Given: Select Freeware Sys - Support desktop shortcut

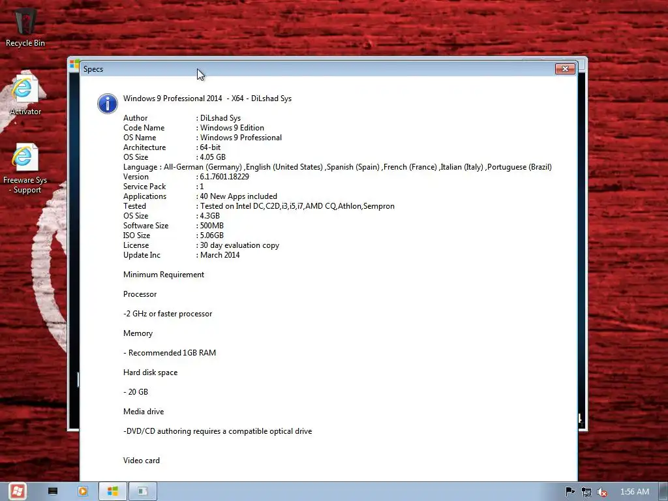Looking at the screenshot, I should click(25, 169).
